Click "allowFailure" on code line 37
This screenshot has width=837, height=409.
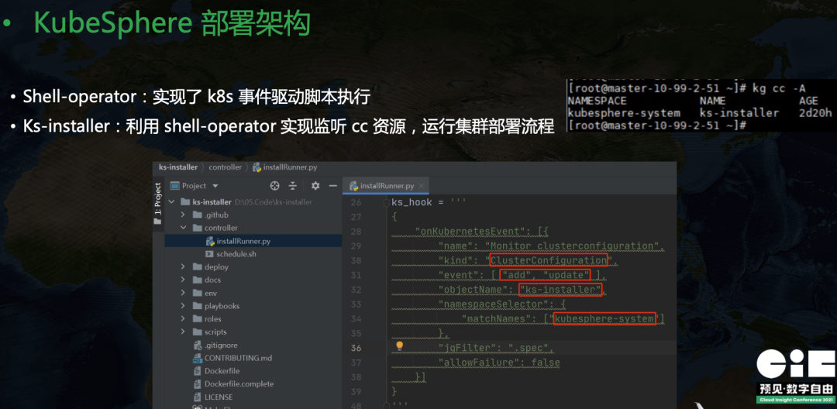[x=477, y=363]
